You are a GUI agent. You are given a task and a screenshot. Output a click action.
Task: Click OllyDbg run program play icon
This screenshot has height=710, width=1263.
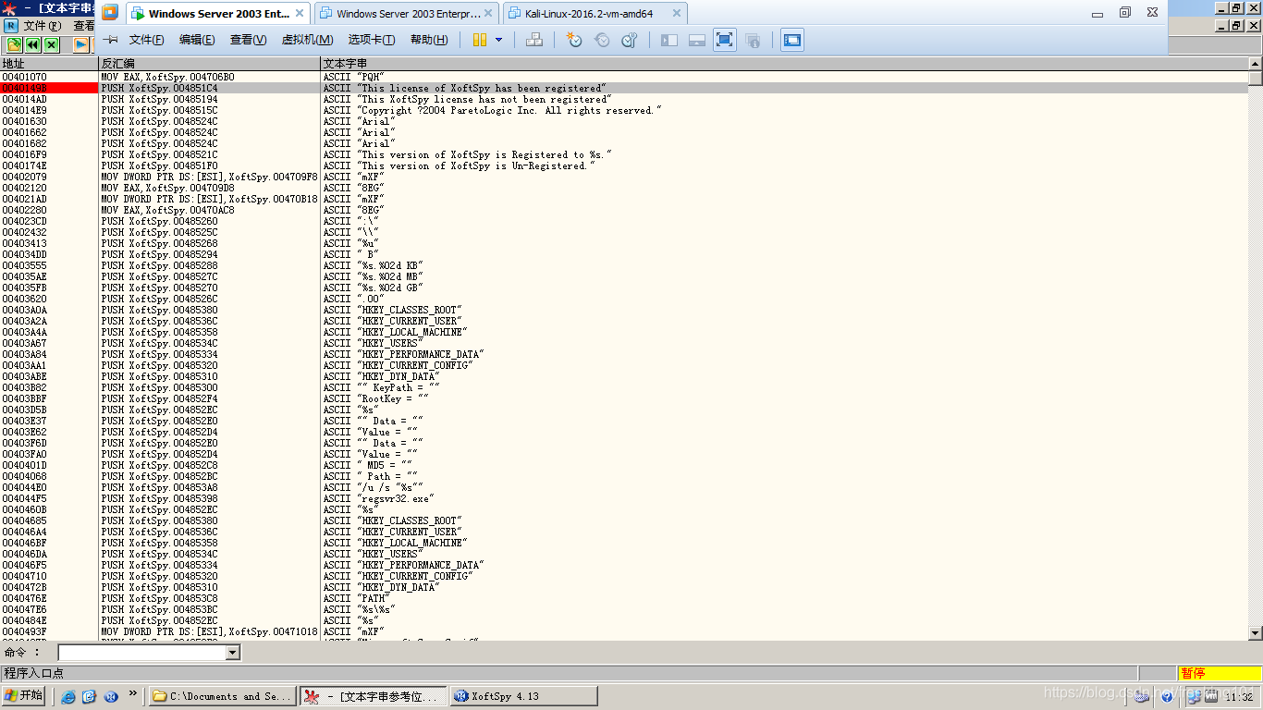[x=81, y=44]
